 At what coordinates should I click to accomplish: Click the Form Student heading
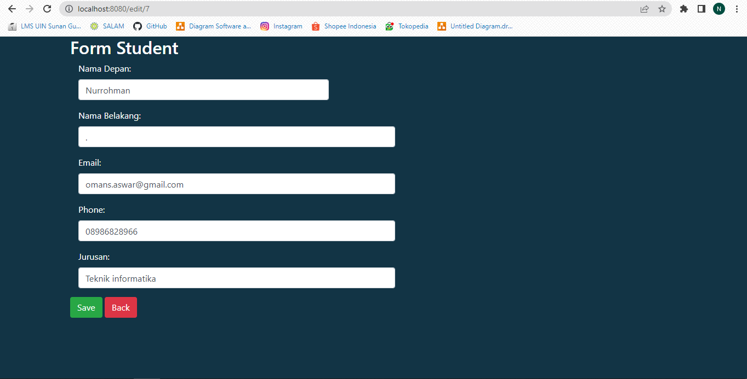(124, 48)
